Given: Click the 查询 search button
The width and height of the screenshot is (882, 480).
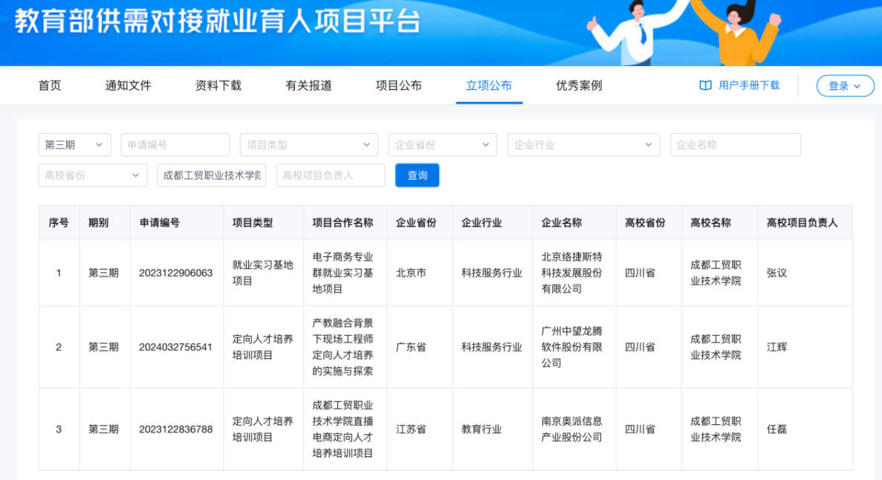Looking at the screenshot, I should 417,175.
